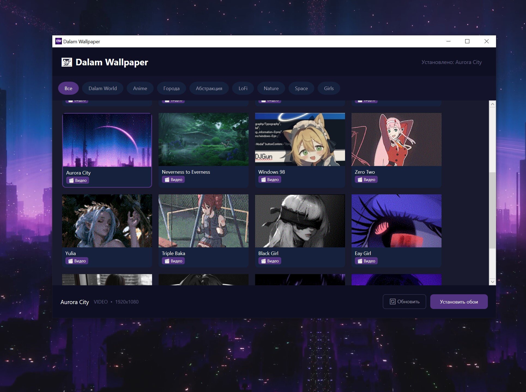This screenshot has height=392, width=526.
Task: Switch to the Anime category
Action: click(140, 88)
